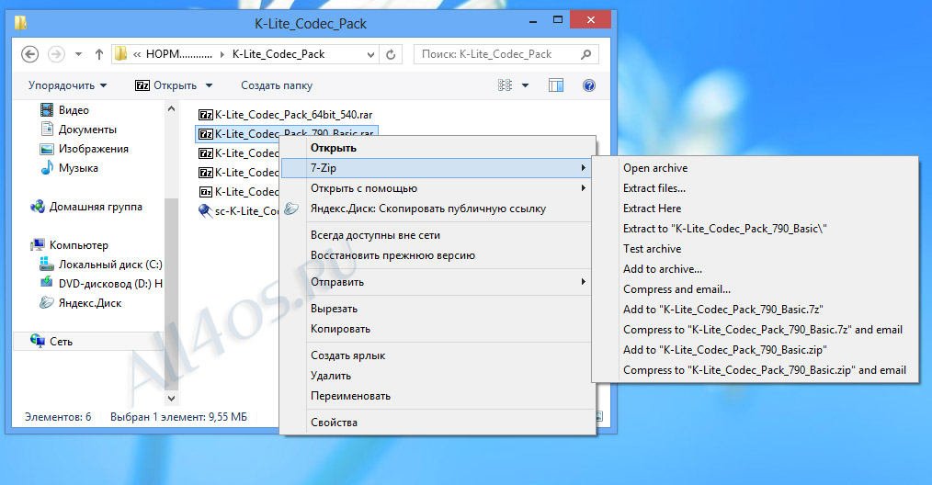Viewport: 932px width, 485px height.
Task: Click Compress to "K-Lite_Codec_Pack_790_Basic.7z" and email
Action: 755,330
